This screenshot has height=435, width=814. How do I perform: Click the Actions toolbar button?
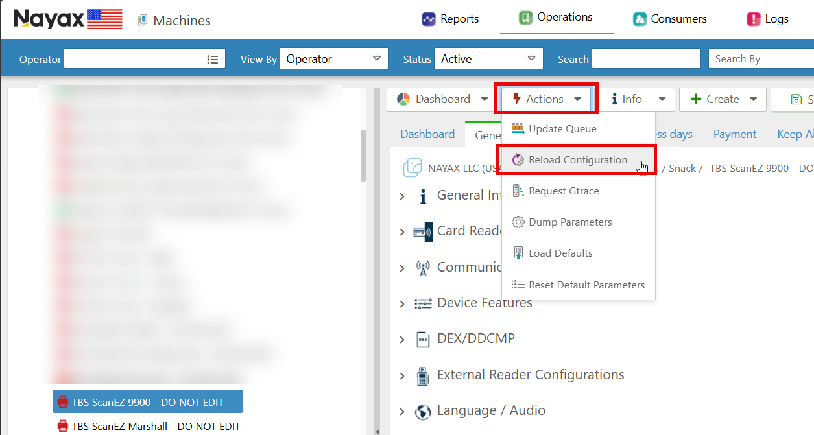[546, 99]
